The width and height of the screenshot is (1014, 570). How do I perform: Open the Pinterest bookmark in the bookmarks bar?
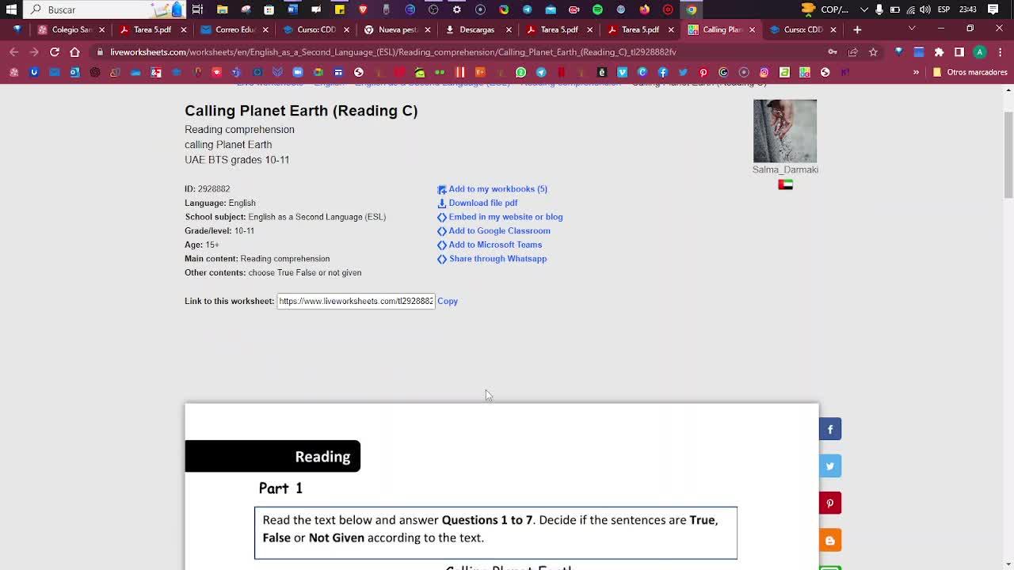(x=703, y=72)
